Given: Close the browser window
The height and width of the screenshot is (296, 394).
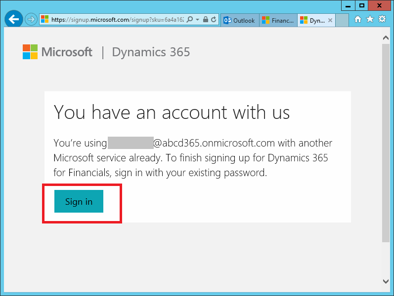Looking at the screenshot, I should [380, 5].
